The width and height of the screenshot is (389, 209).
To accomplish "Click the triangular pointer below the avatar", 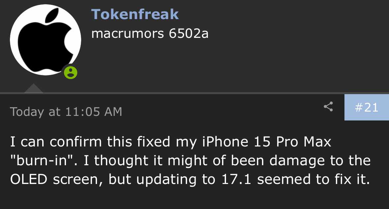I will pyautogui.click(x=33, y=89).
